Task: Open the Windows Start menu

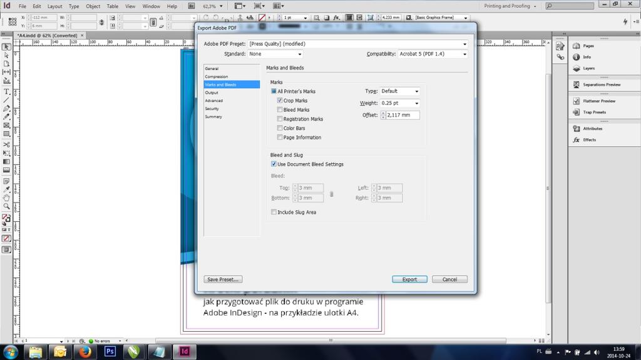Action: pyautogui.click(x=10, y=351)
